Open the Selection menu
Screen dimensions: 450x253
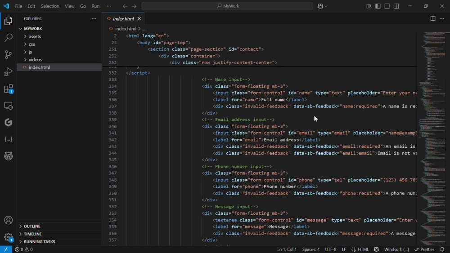pos(50,6)
